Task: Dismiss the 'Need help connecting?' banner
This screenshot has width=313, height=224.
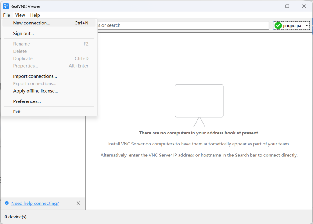Action: [x=78, y=203]
